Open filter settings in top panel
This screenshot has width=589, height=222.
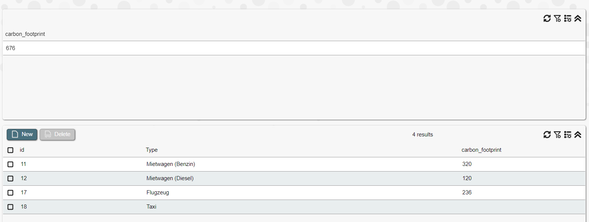pos(557,18)
